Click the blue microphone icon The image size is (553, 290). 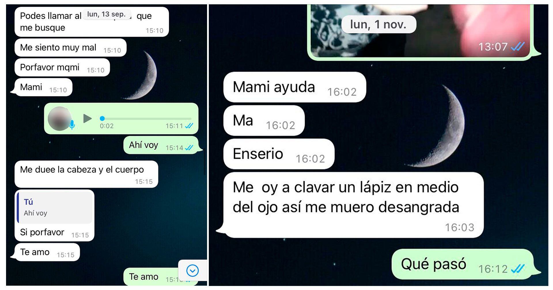[72, 125]
